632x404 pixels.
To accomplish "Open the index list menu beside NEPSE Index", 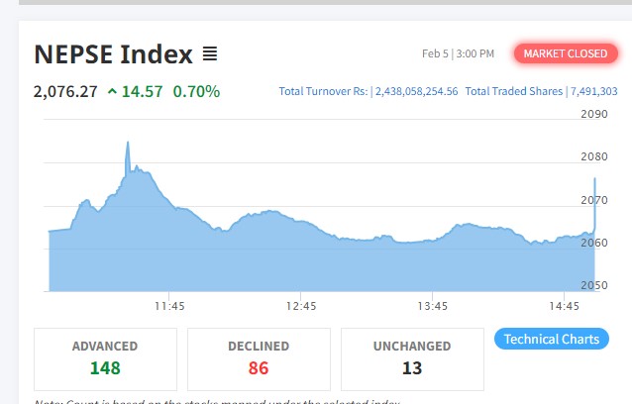I will point(210,53).
